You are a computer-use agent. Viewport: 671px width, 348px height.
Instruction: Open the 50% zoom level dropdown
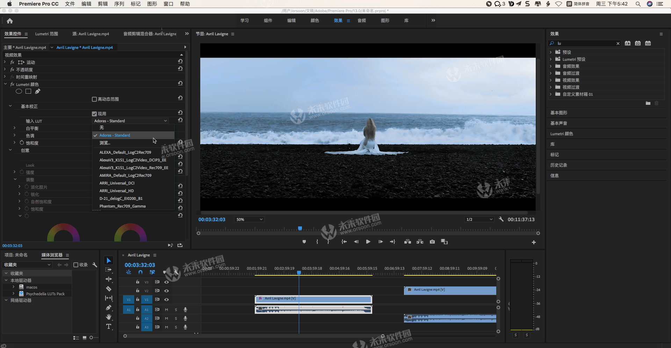click(x=249, y=219)
